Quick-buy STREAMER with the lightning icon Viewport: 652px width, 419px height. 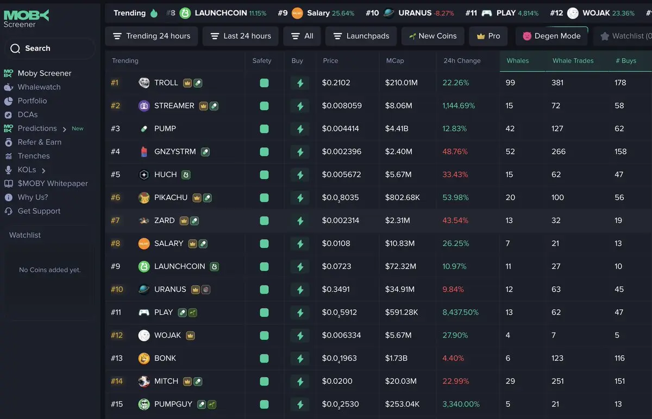300,106
